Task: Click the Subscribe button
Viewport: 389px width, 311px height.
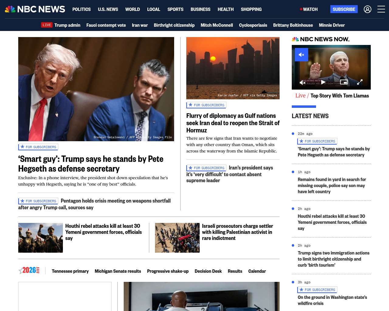Action: pyautogui.click(x=344, y=9)
